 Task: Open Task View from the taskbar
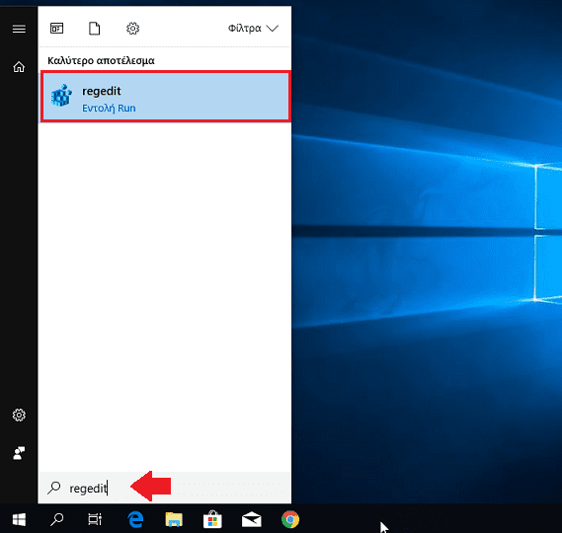(95, 519)
